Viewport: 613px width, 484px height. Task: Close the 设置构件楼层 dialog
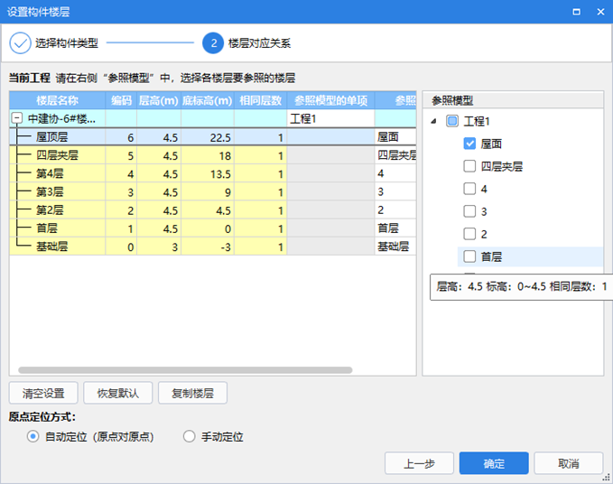coord(599,12)
